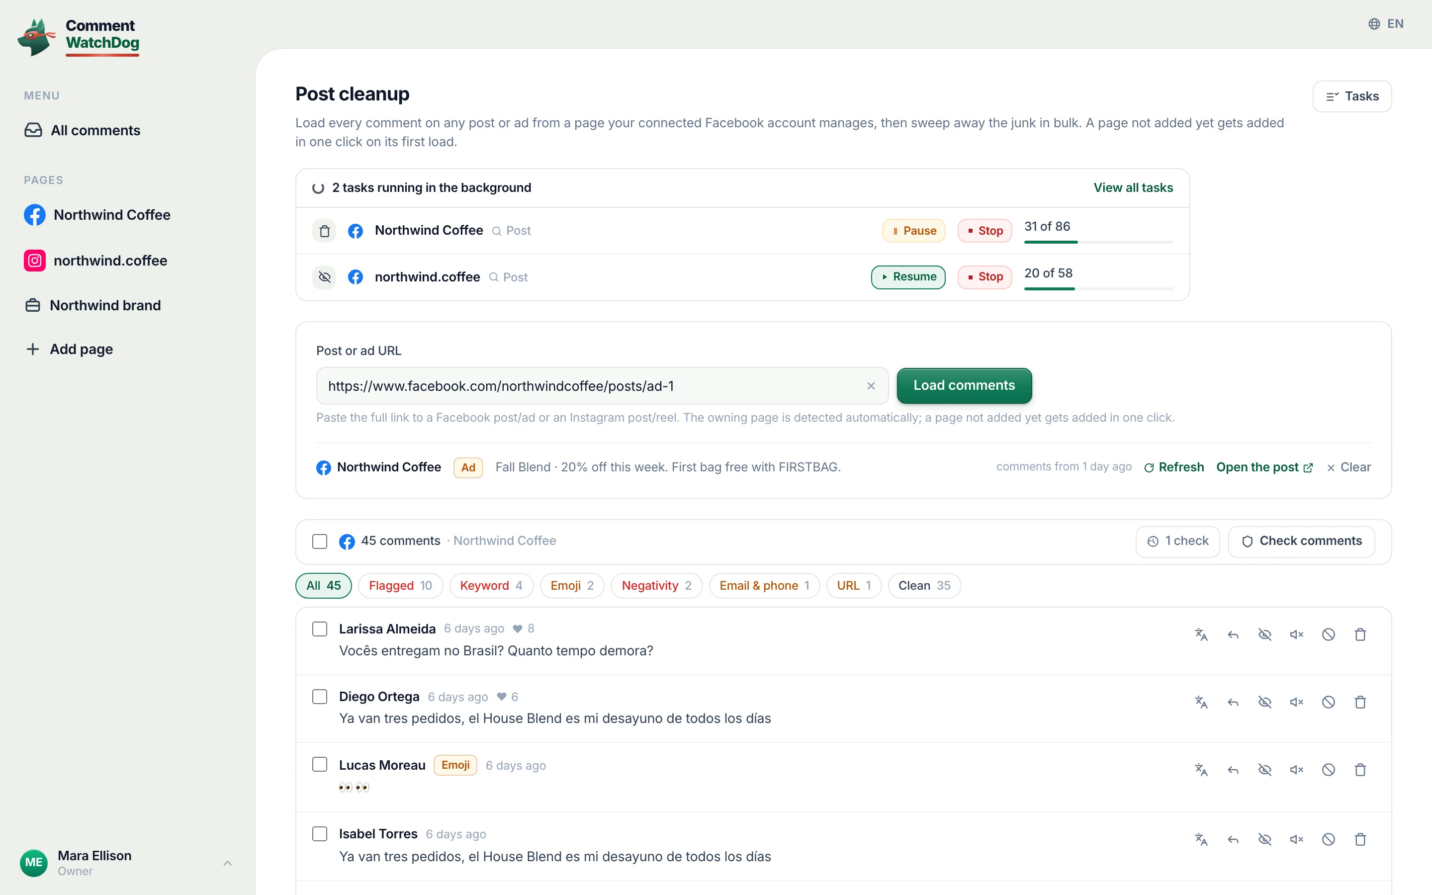Screen dimensions: 1432x895
Task: Open northwind.coffee Instagram page
Action: tap(96, 261)
